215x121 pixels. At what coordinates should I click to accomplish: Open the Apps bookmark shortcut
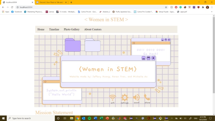pos(6,12)
